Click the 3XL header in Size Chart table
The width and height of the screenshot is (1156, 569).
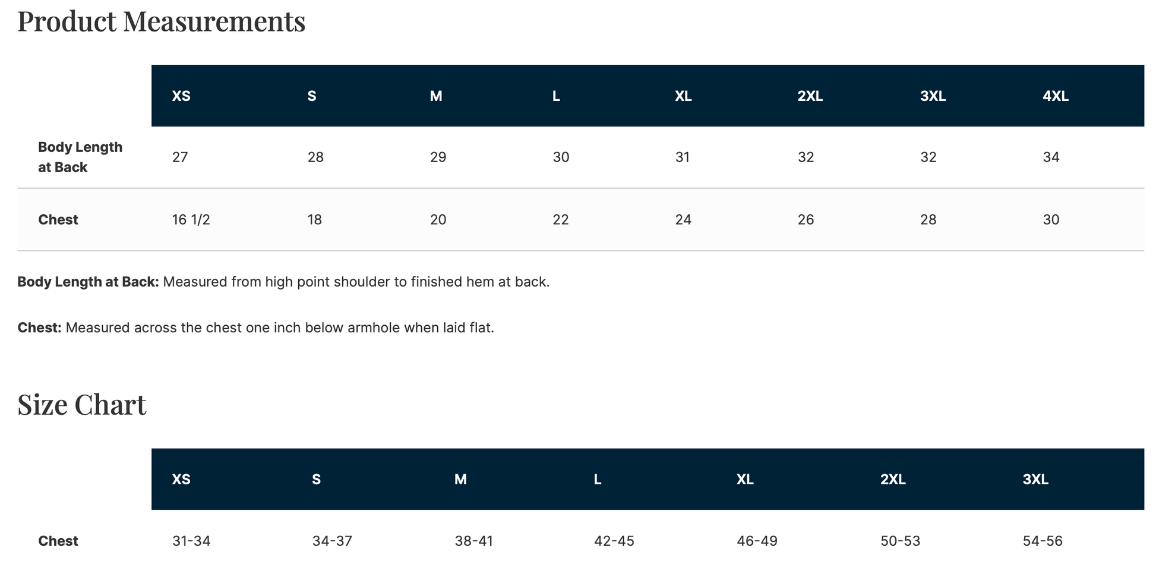pos(1035,479)
